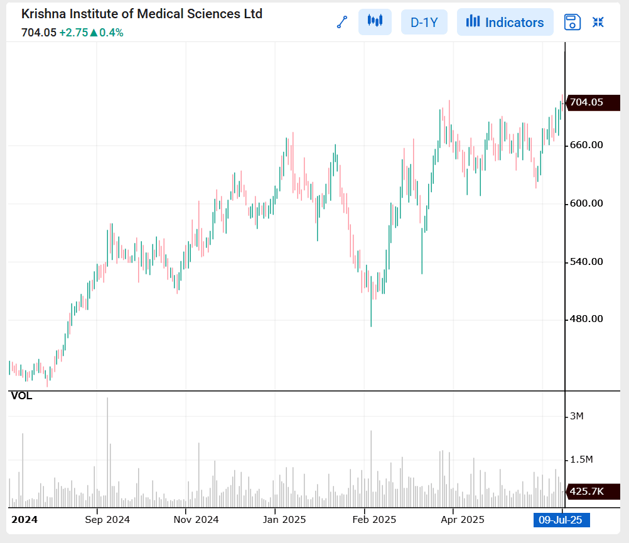Click the 2024 year axis label

[24, 520]
